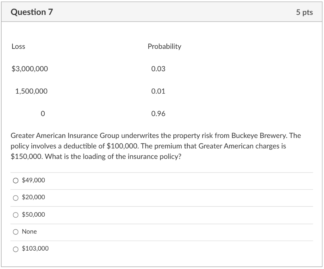
Task: Click the $103,000 label text
Action: (34, 248)
